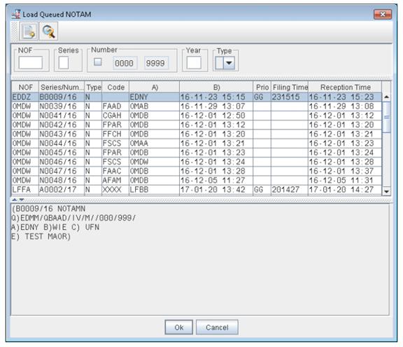403x347 pixels.
Task: Sort by the Reception Time column header
Action: click(345, 87)
